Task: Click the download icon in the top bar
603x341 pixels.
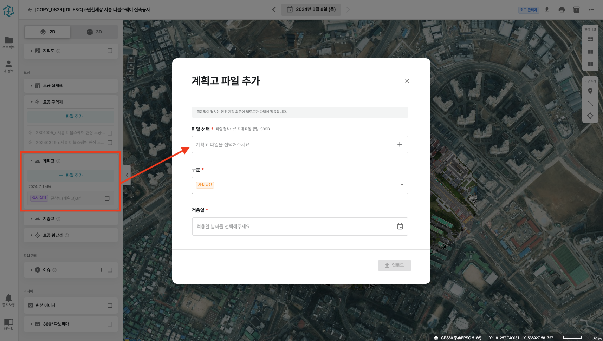Action: [x=547, y=9]
